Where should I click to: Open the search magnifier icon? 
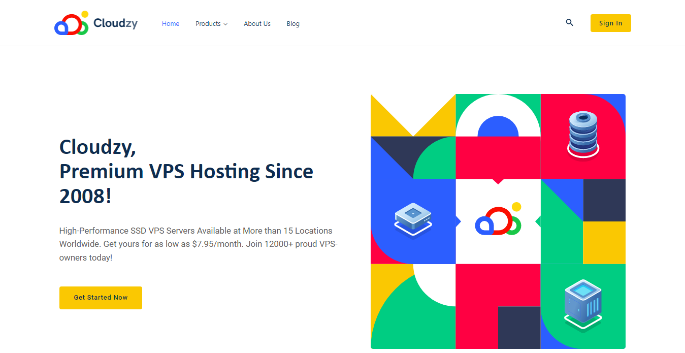(x=569, y=23)
